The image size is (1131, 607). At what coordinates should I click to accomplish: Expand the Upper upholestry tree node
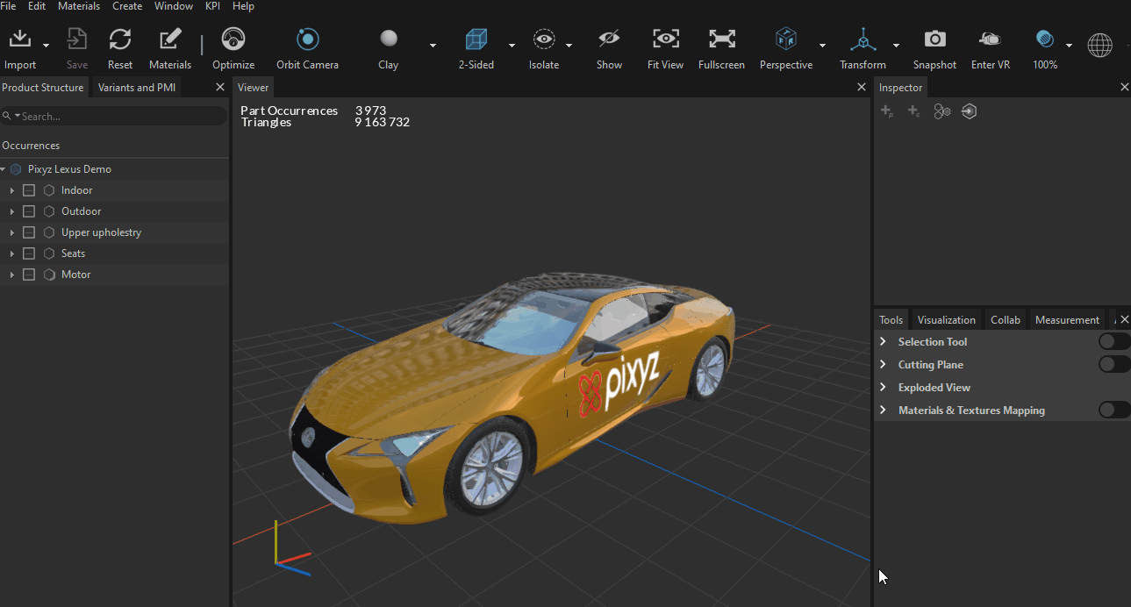pyautogui.click(x=12, y=232)
